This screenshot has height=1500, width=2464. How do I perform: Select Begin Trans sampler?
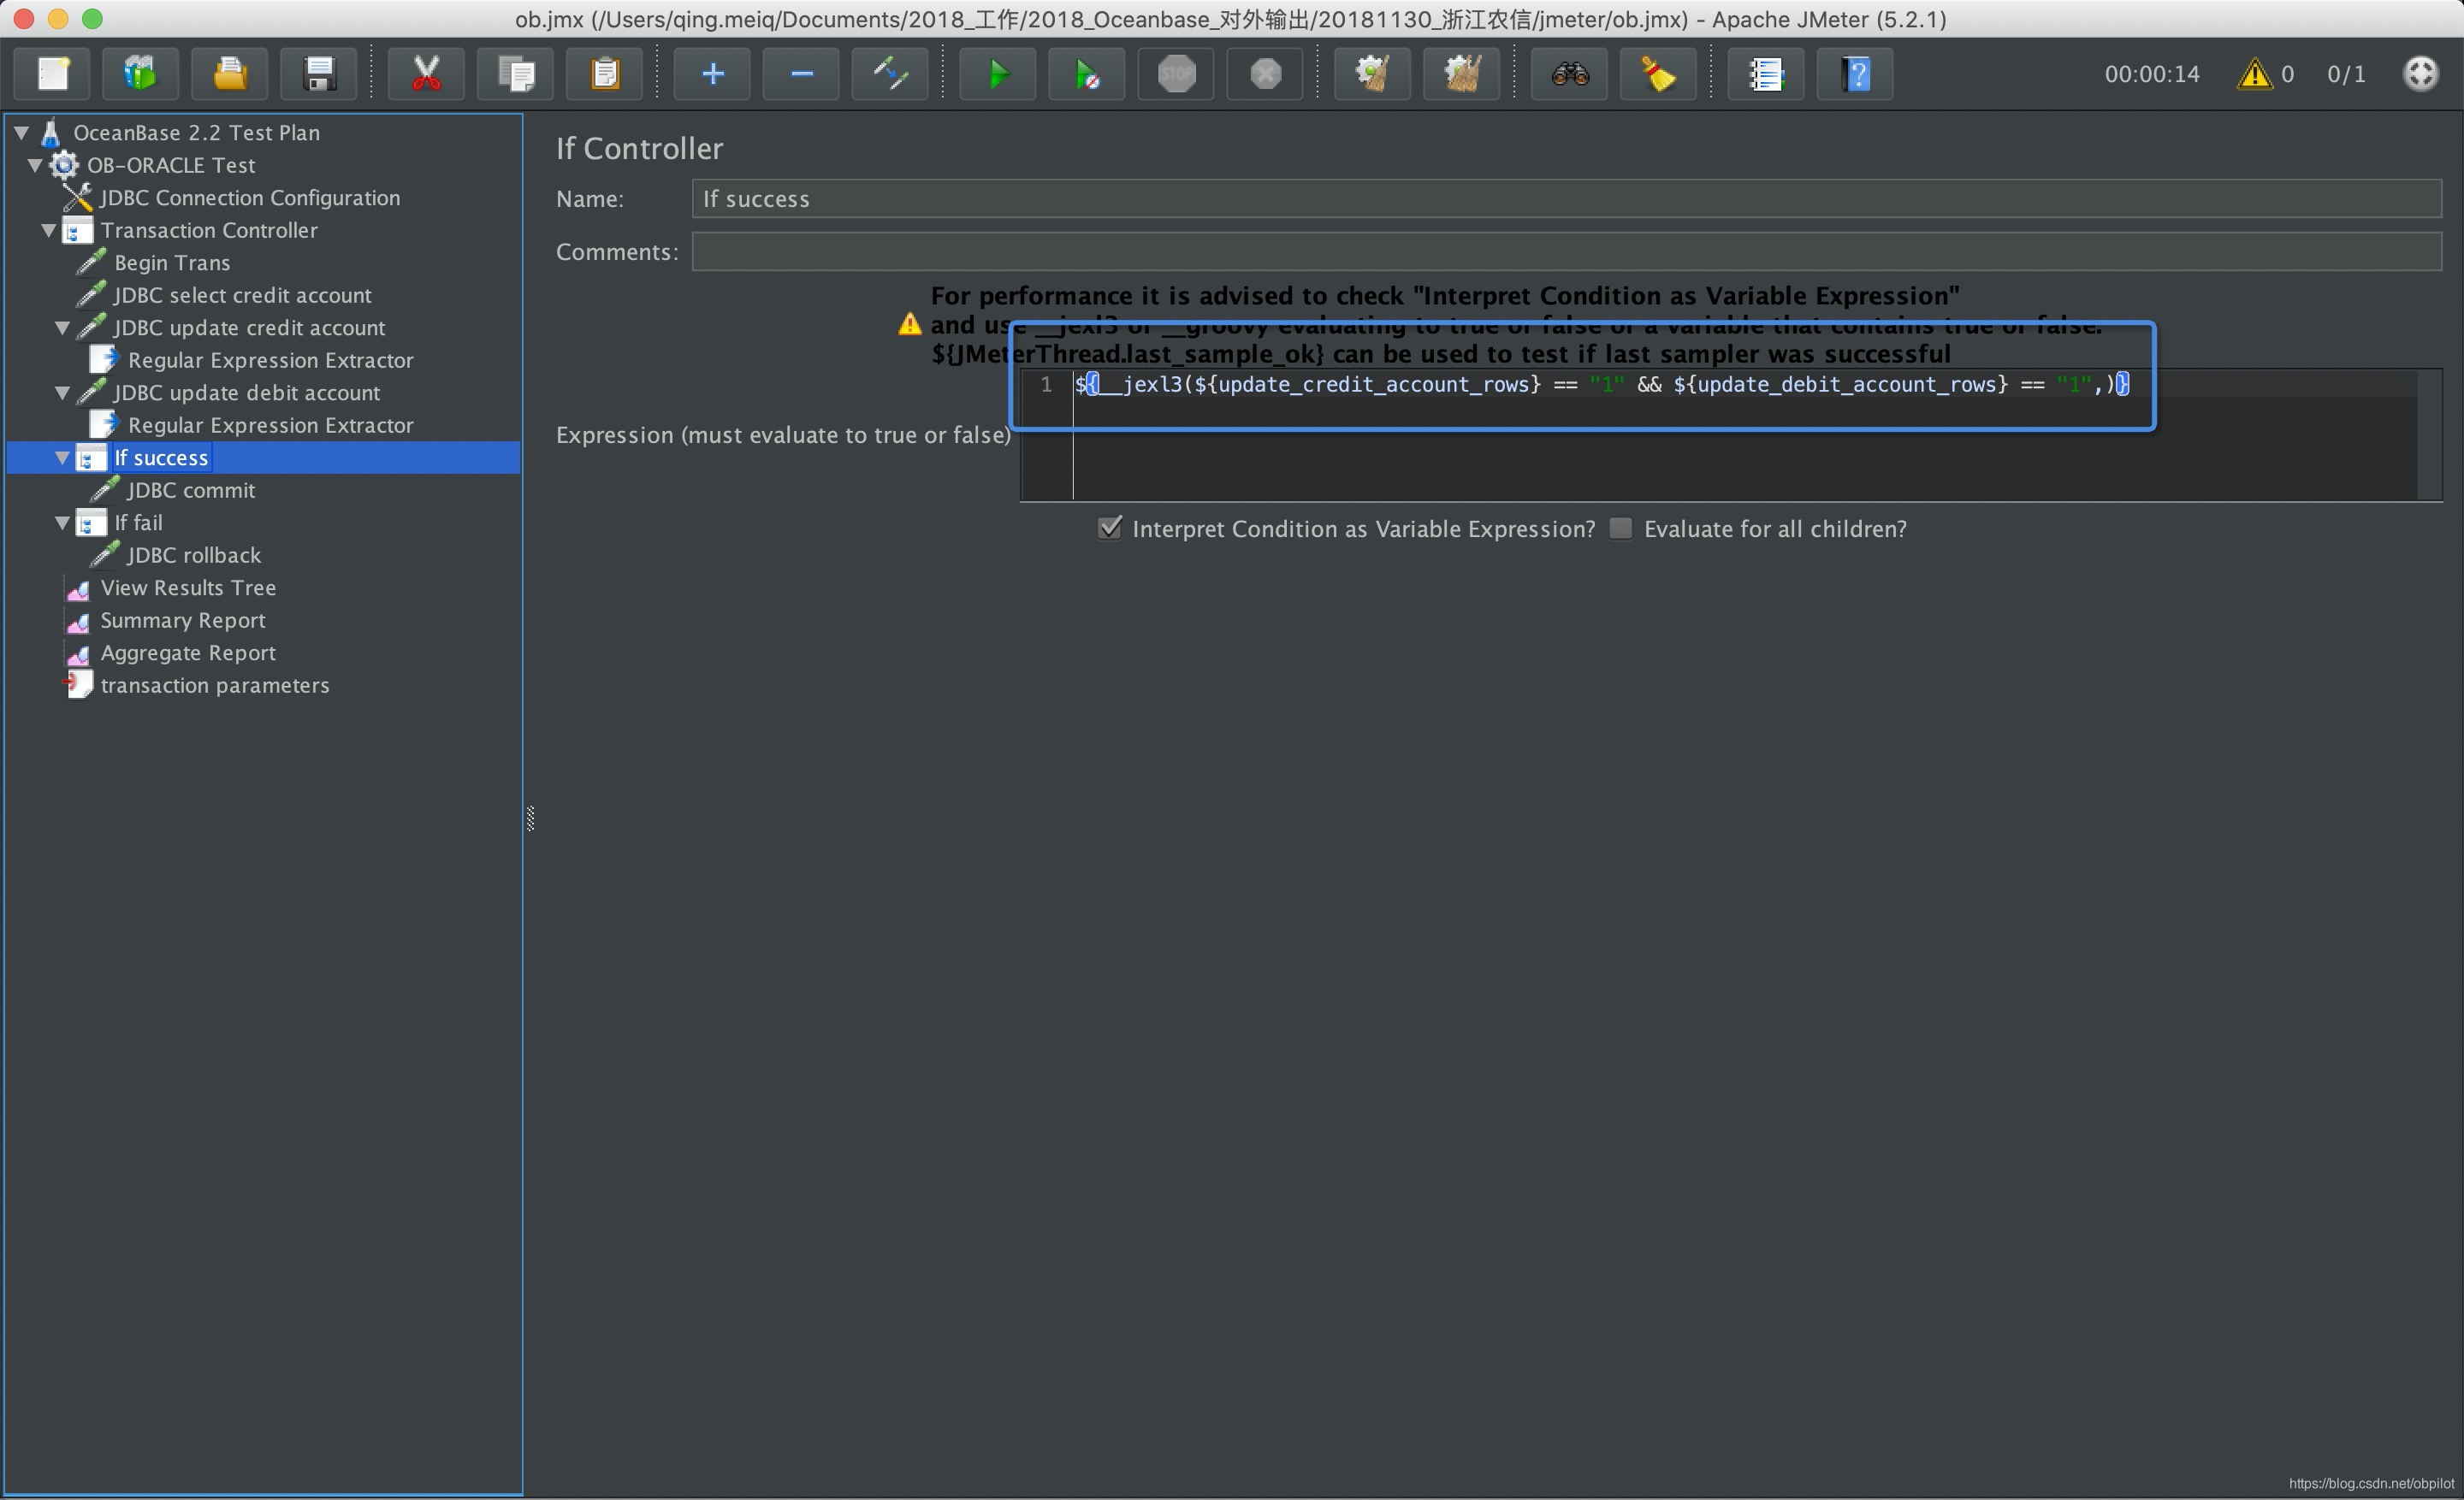click(172, 263)
